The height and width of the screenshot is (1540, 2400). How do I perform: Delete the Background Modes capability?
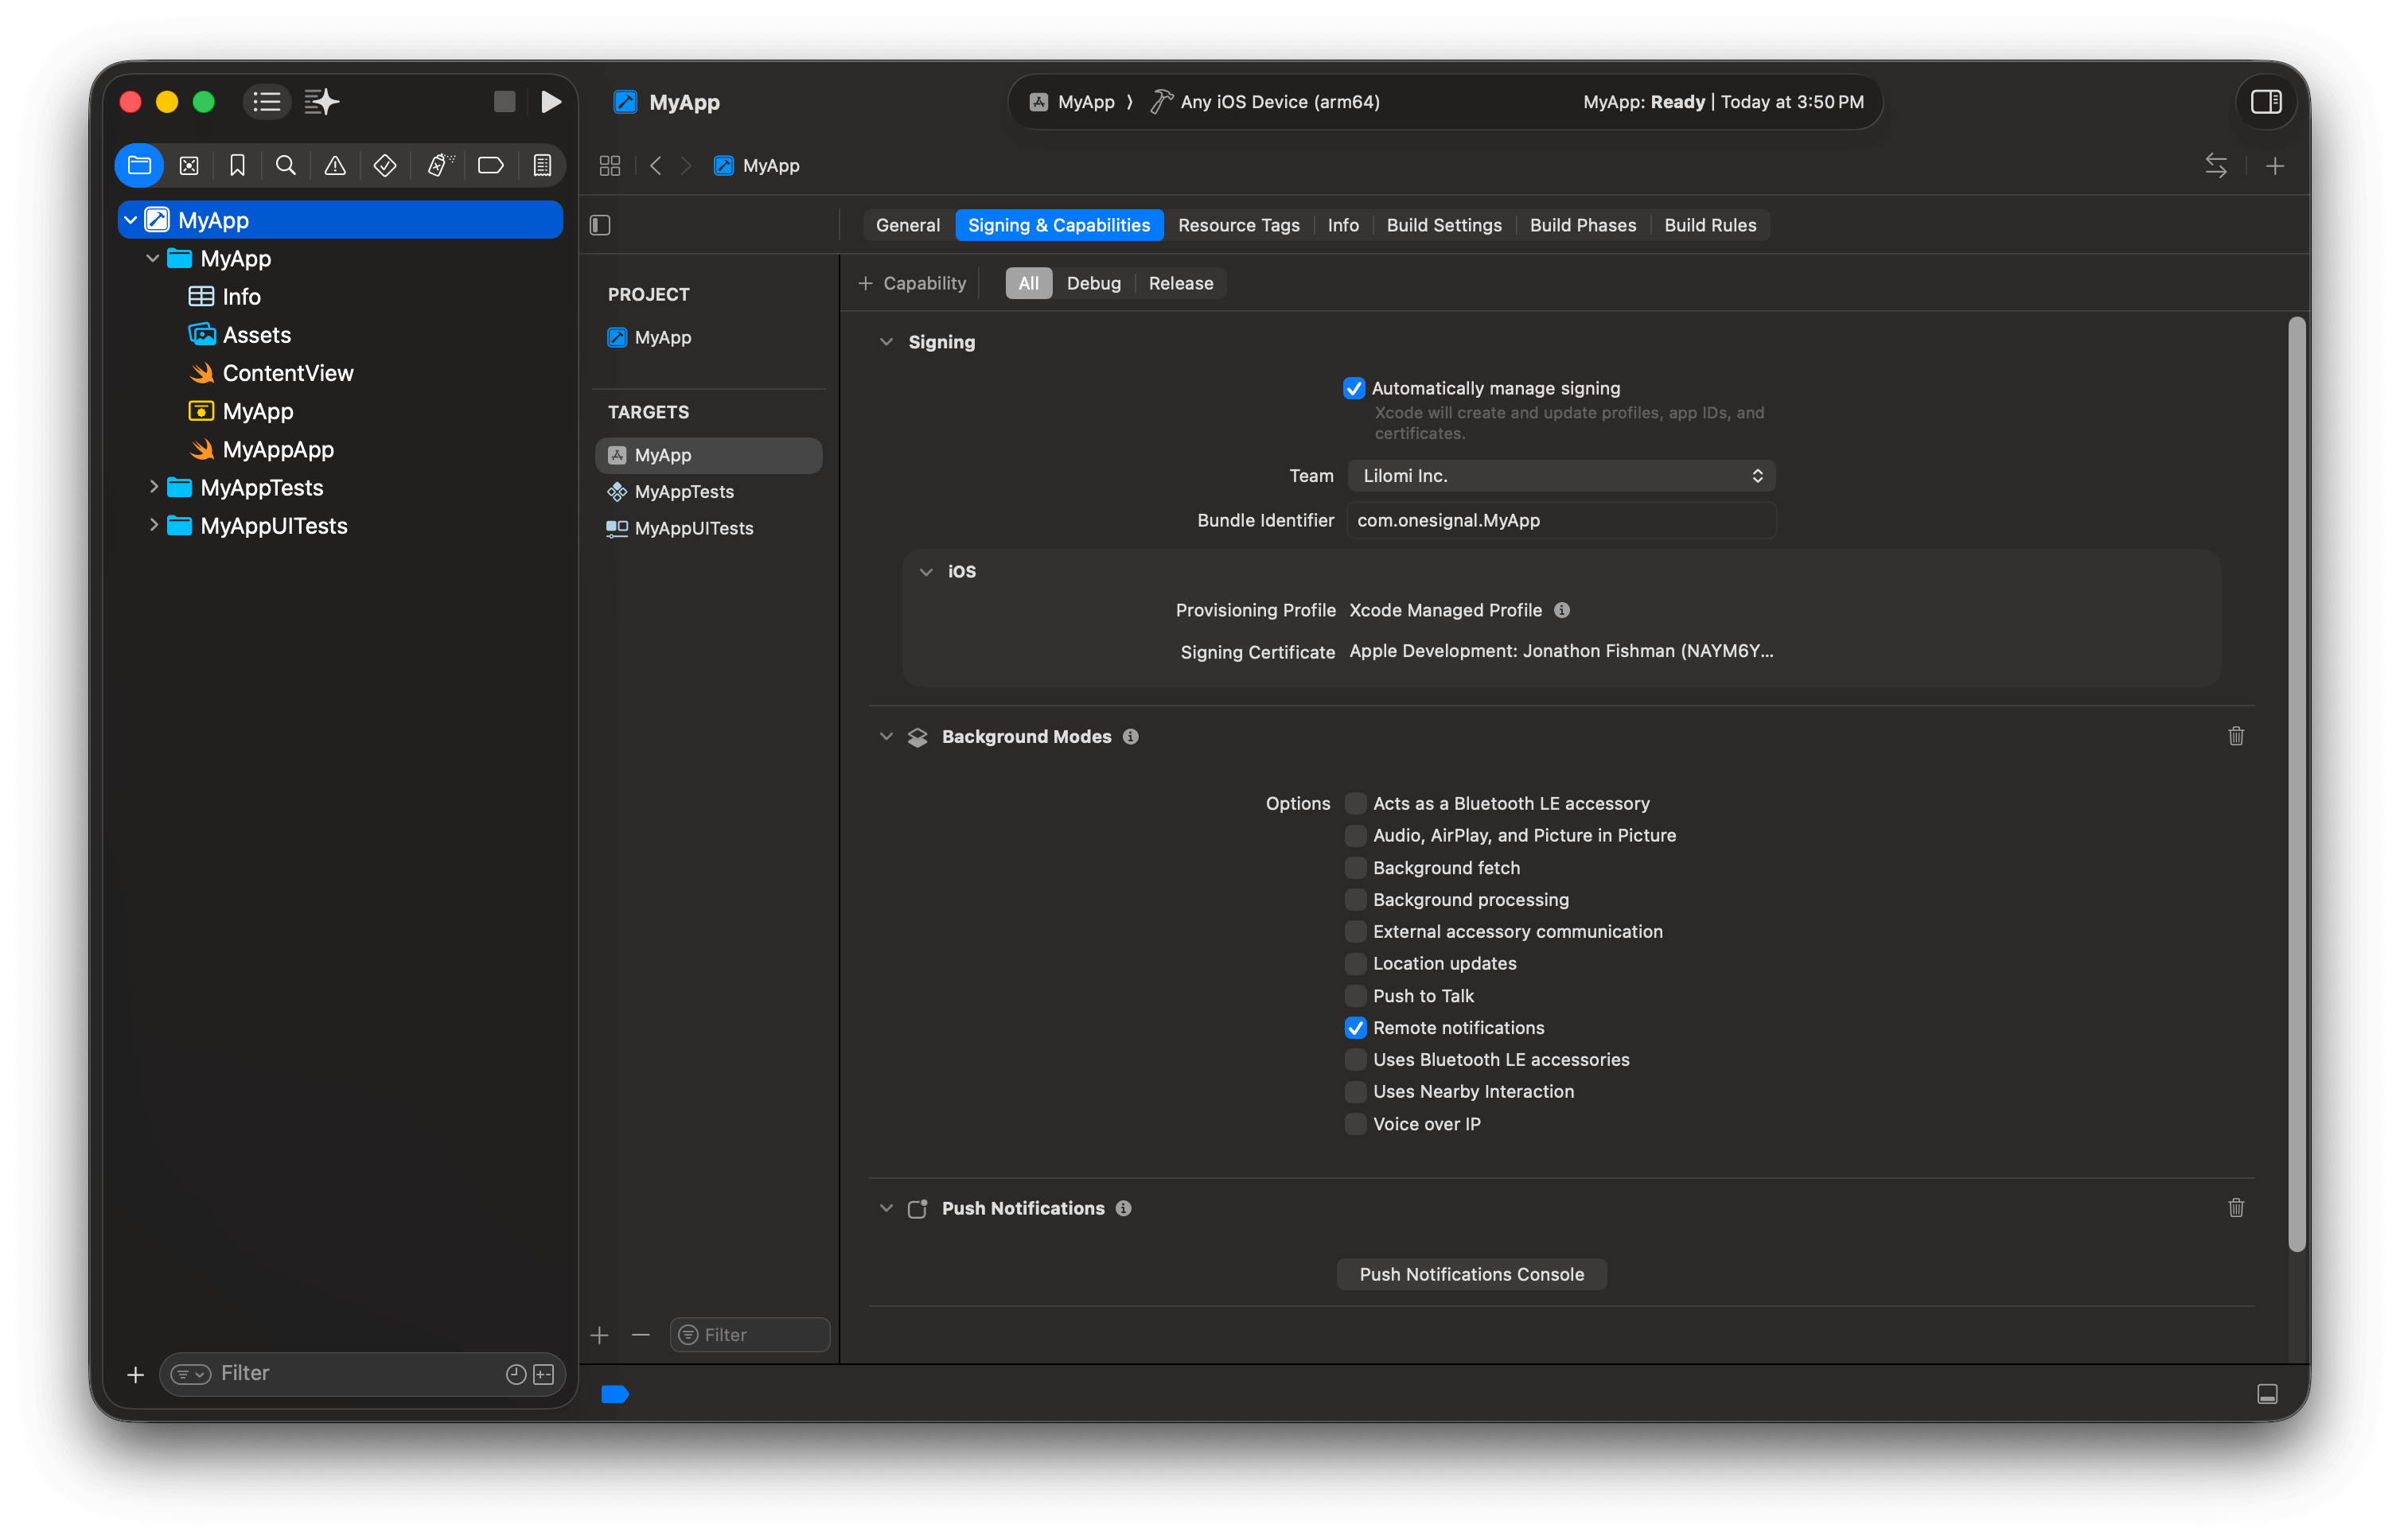click(2236, 736)
